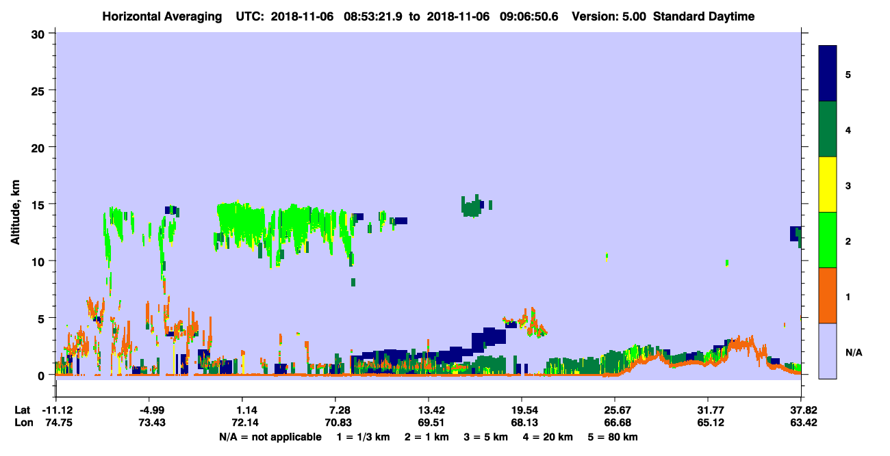This screenshot has height=456, width=890.
Task: Click the colorbar label '5'
Action: click(848, 74)
